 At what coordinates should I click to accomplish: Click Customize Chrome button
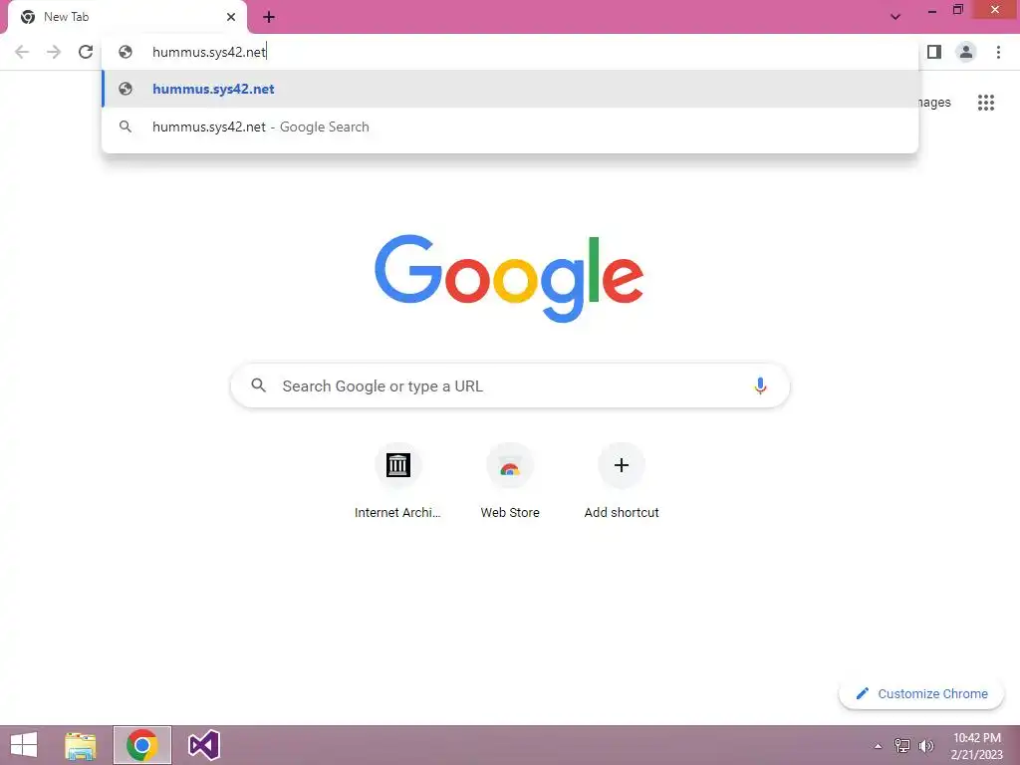click(x=921, y=693)
